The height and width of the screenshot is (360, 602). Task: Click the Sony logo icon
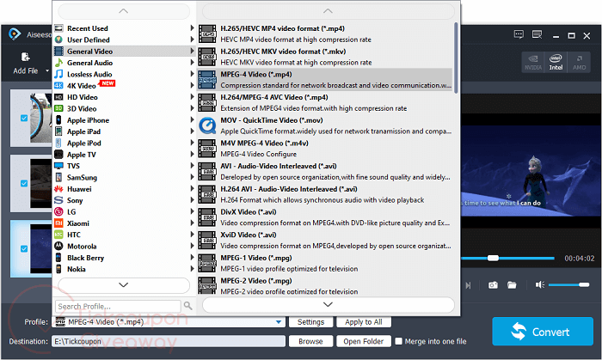(x=58, y=200)
